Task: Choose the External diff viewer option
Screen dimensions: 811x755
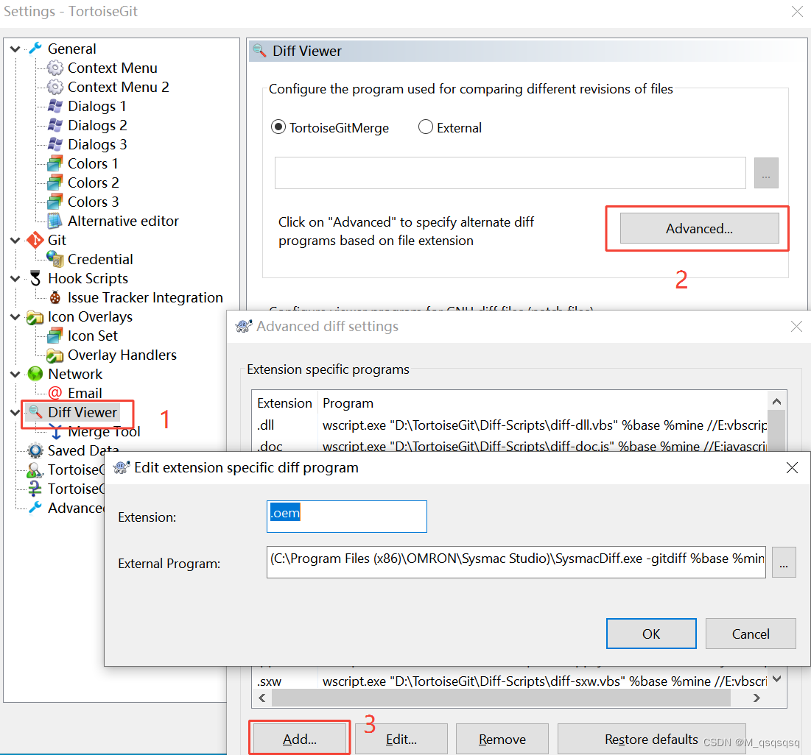Action: tap(426, 127)
